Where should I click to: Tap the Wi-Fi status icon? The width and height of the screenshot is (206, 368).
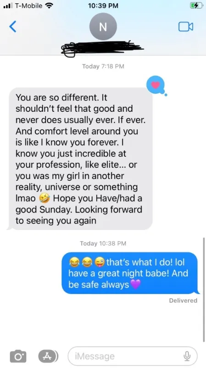coord(49,6)
